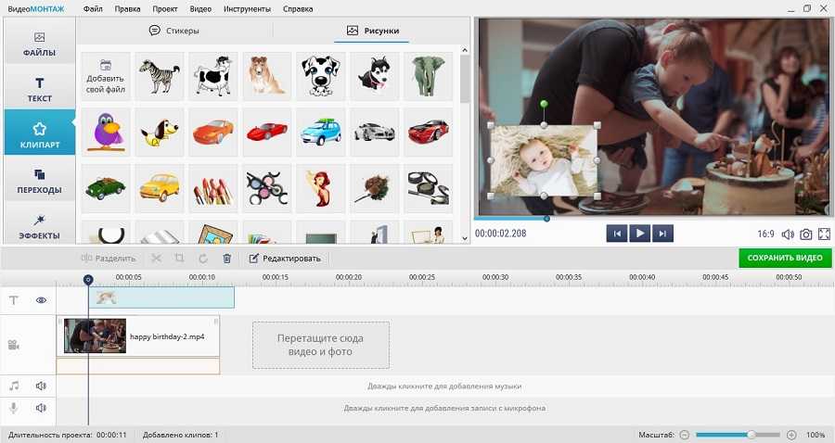The image size is (835, 443).
Task: Open the ПЕРЕХОДЫ sidebar section
Action: [x=39, y=181]
